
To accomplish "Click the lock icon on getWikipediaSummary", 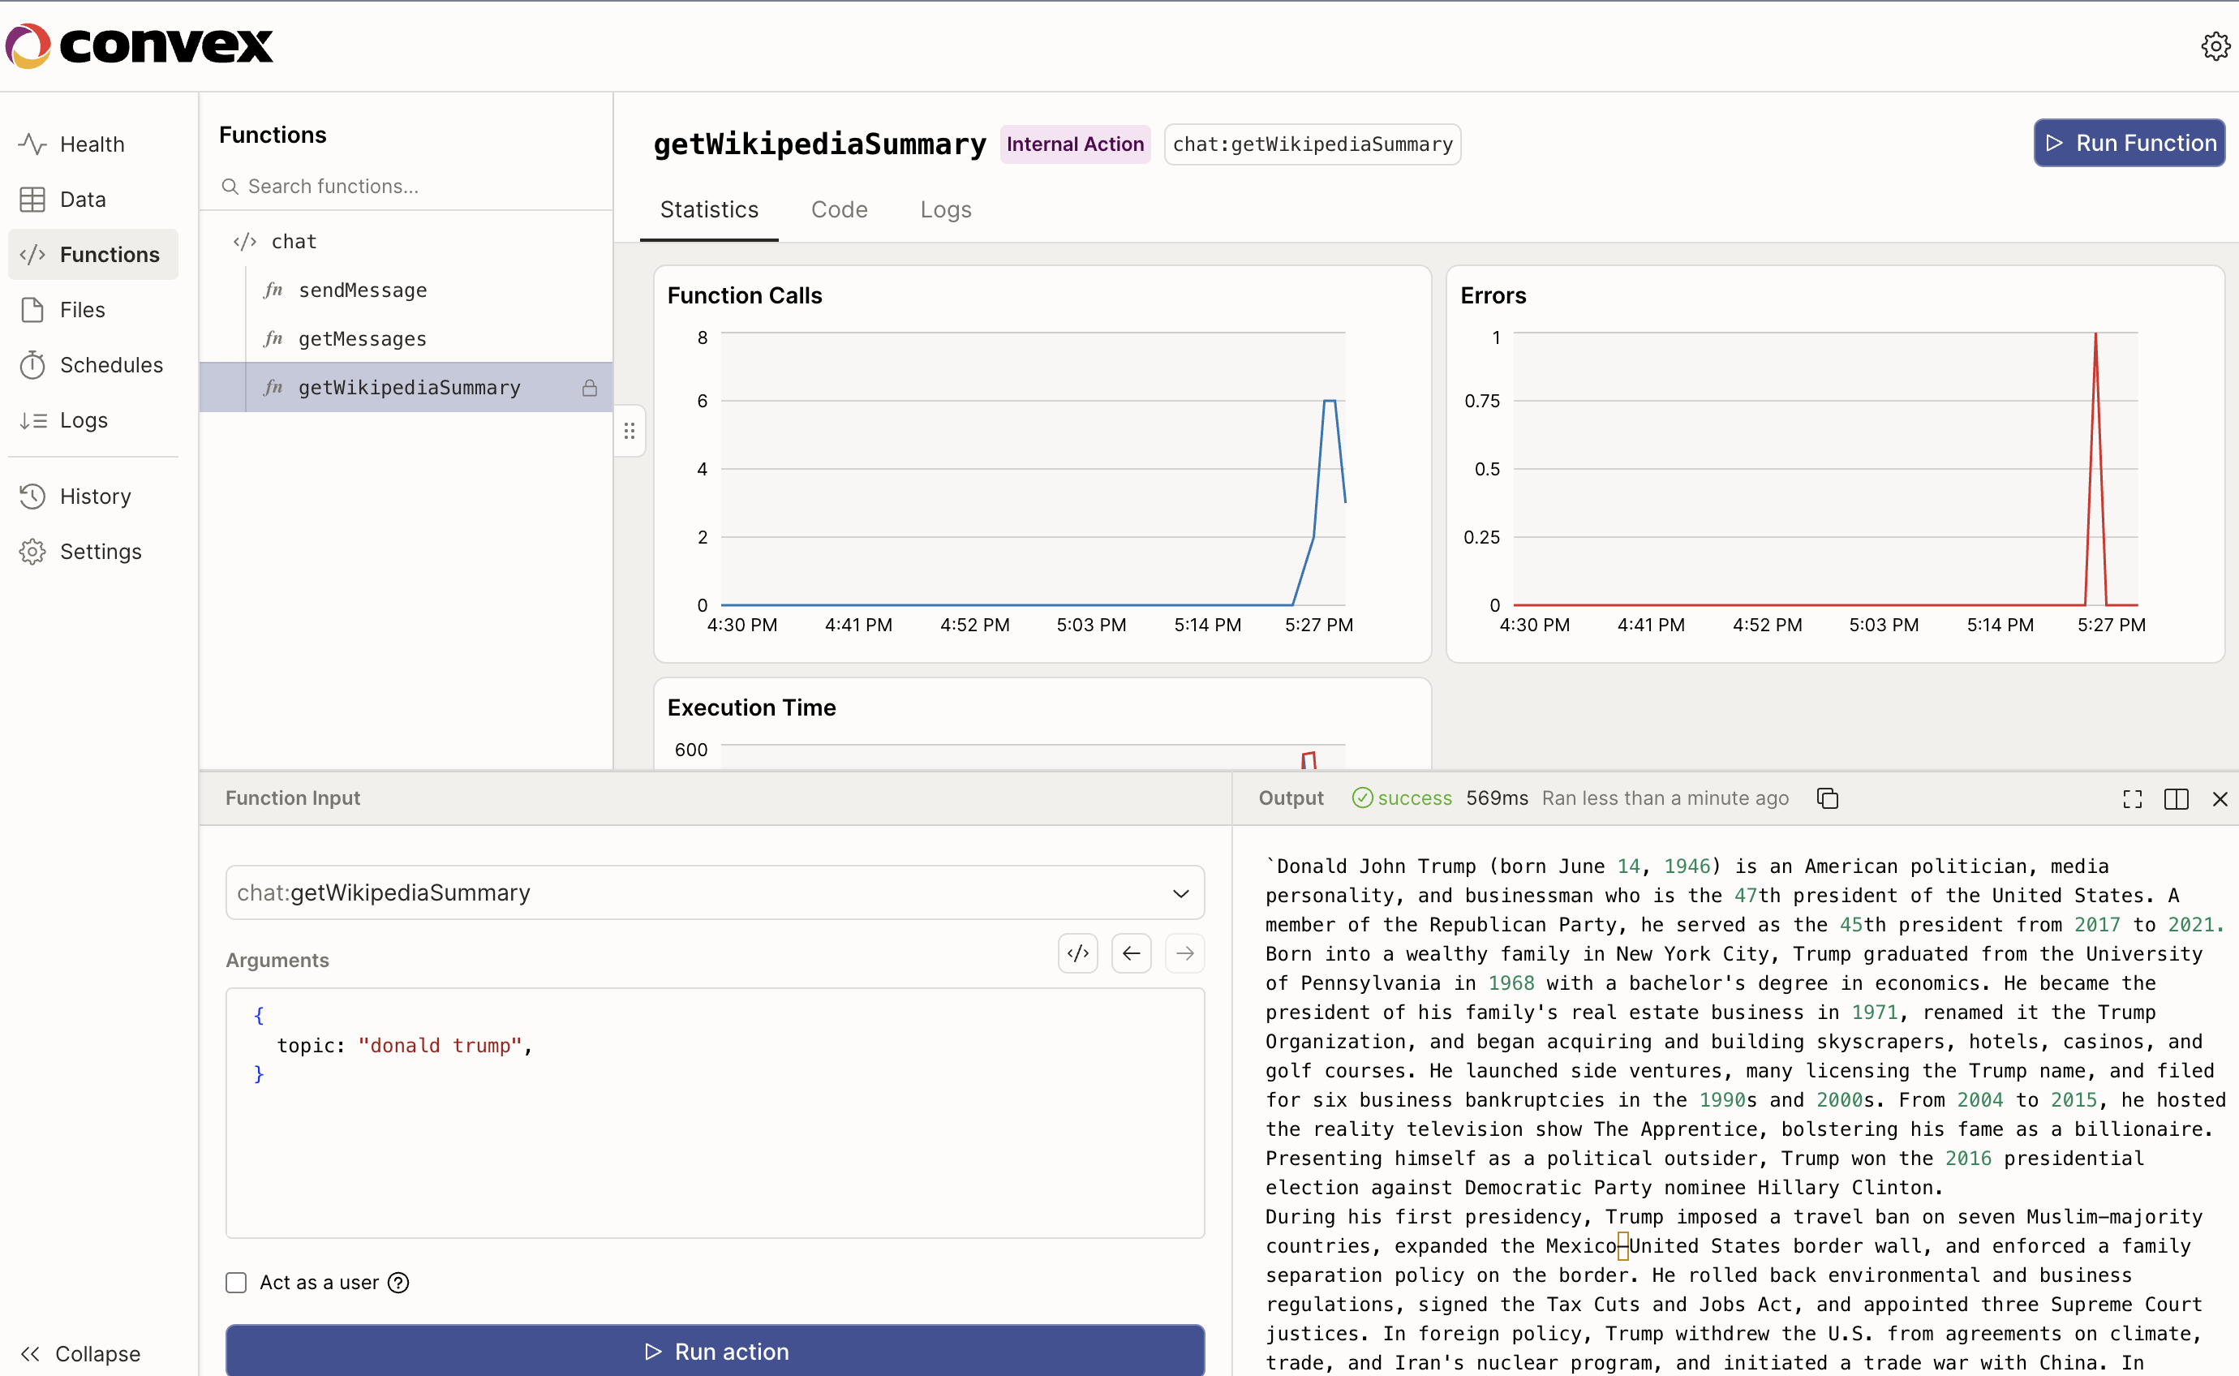I will (x=590, y=389).
